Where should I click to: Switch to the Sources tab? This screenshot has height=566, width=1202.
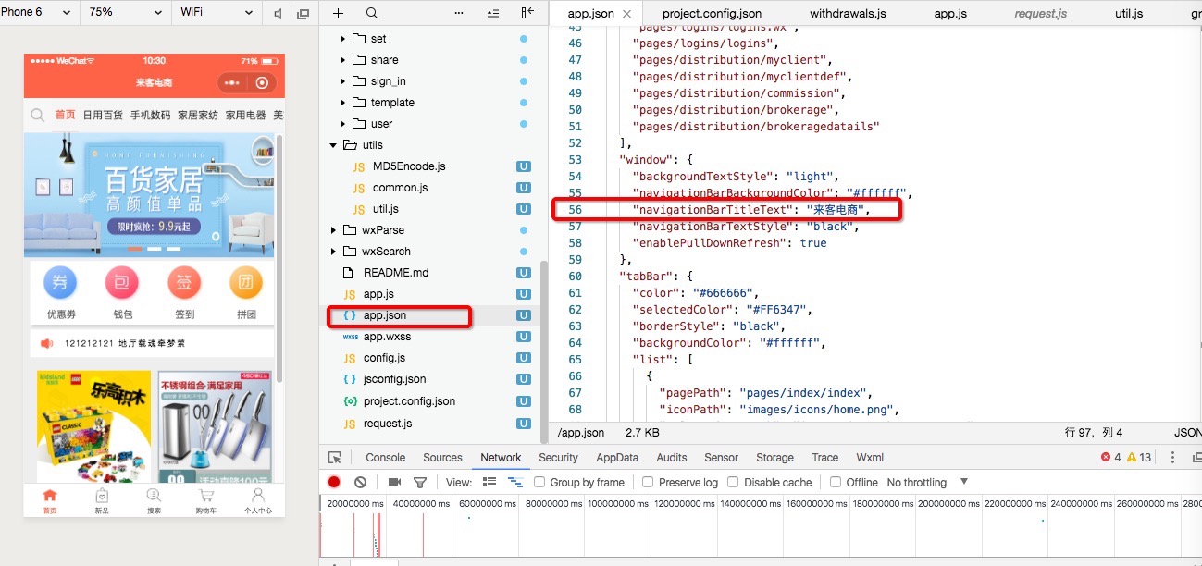(442, 458)
